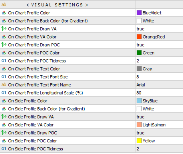This screenshot has height=154, width=183.
Task: Select On Chart Profile Draw POC label
Action: [34, 45]
